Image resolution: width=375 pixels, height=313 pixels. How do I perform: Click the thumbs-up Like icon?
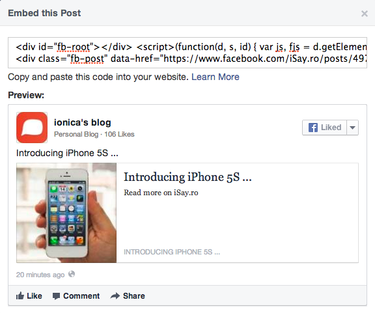pos(20,296)
